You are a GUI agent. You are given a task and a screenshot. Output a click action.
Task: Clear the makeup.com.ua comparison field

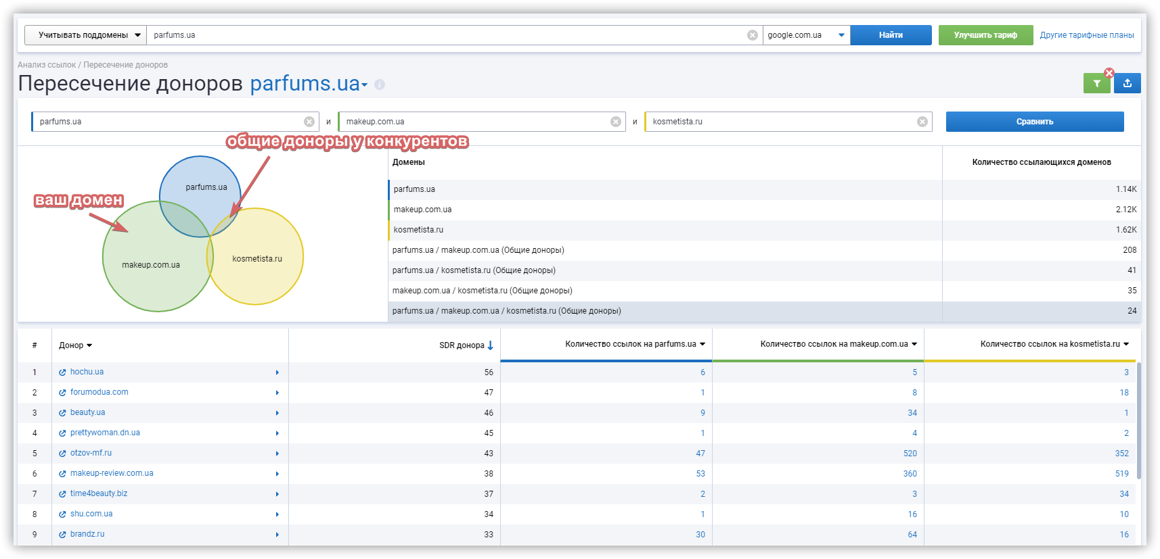coord(616,122)
